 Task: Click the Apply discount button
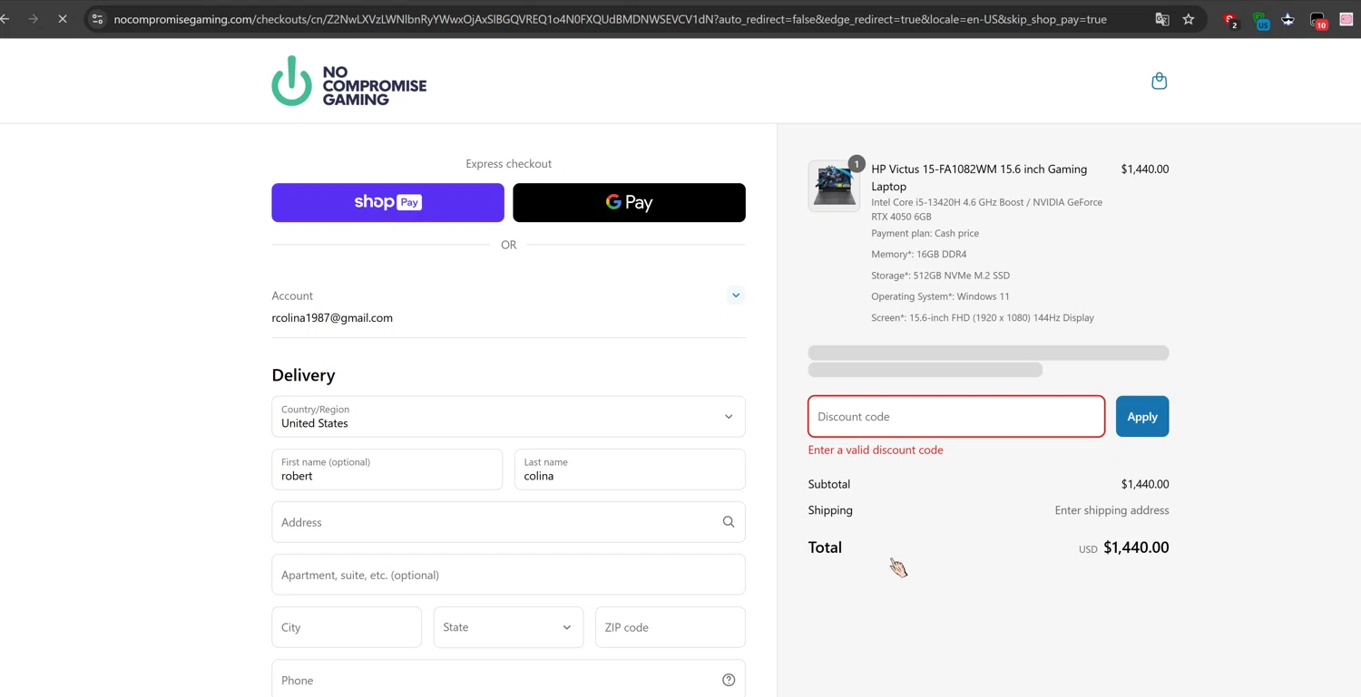(1142, 416)
